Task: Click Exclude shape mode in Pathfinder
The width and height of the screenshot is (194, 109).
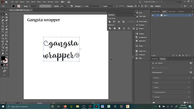Action: 123,22
